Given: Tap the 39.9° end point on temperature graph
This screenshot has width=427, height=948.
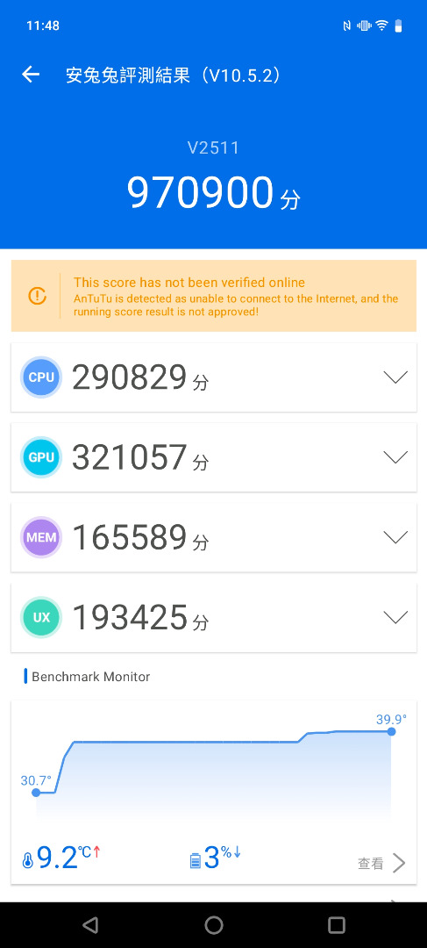Looking at the screenshot, I should [391, 731].
